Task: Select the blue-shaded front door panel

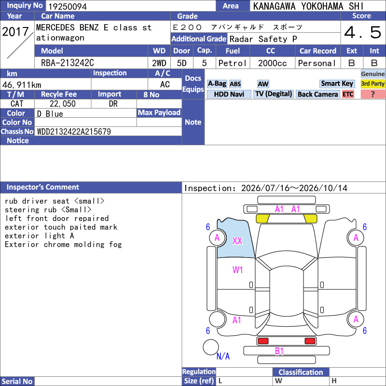Action: 235,238
